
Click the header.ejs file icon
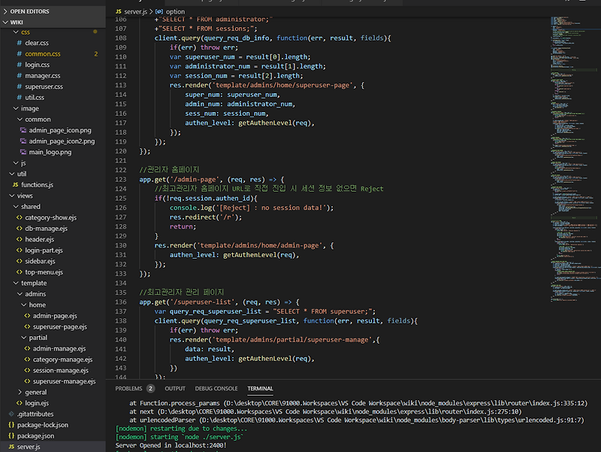click(18, 239)
